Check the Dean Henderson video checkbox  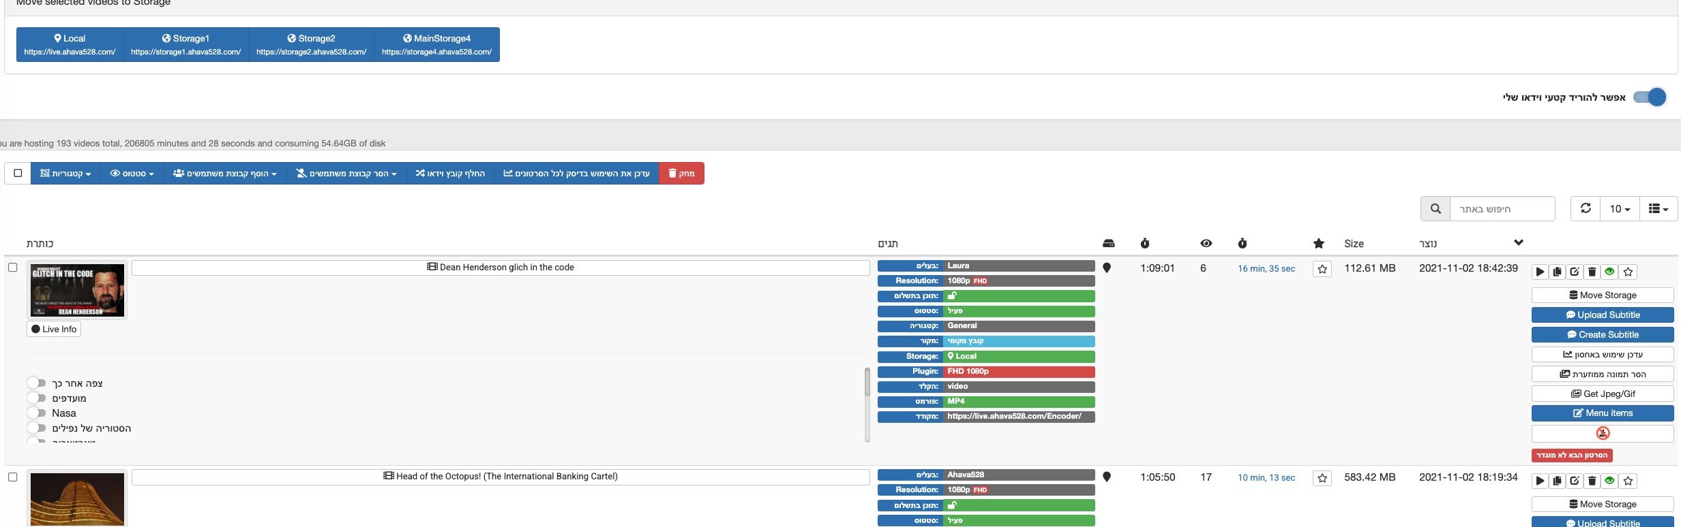tap(12, 268)
